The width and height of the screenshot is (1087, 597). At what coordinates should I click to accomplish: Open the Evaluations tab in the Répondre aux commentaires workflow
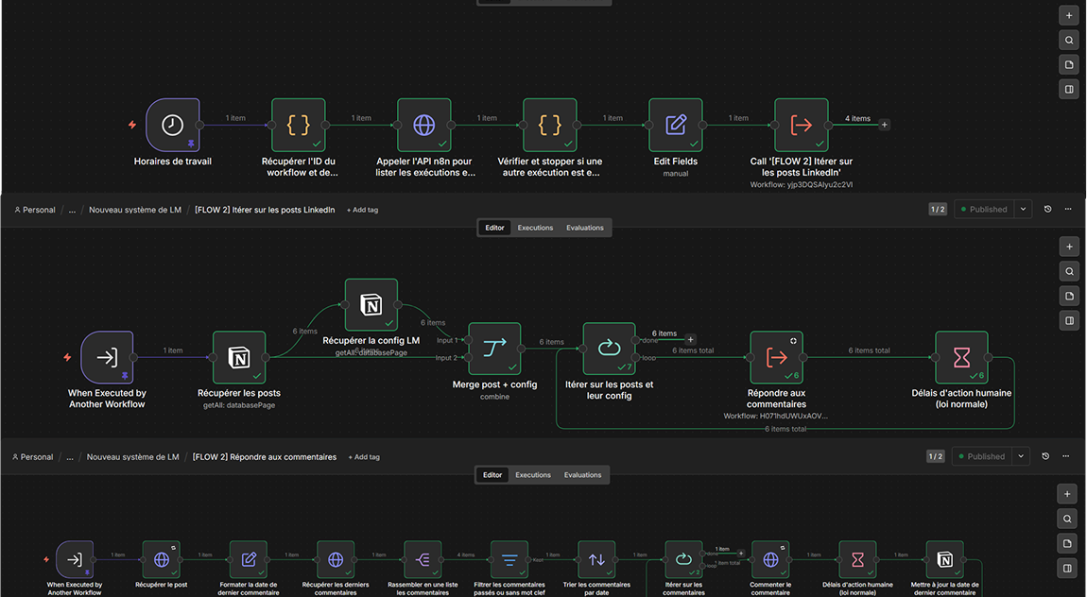point(583,475)
